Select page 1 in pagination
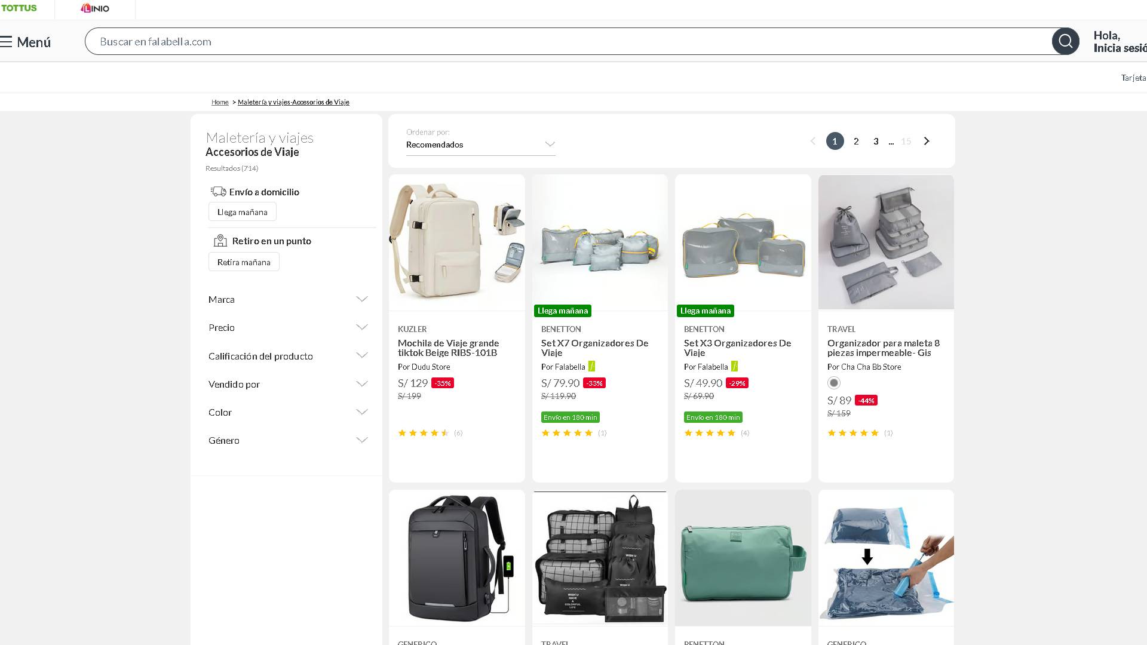The width and height of the screenshot is (1147, 645). [x=835, y=141]
